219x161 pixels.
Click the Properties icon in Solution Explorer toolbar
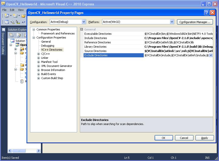(11, 35)
